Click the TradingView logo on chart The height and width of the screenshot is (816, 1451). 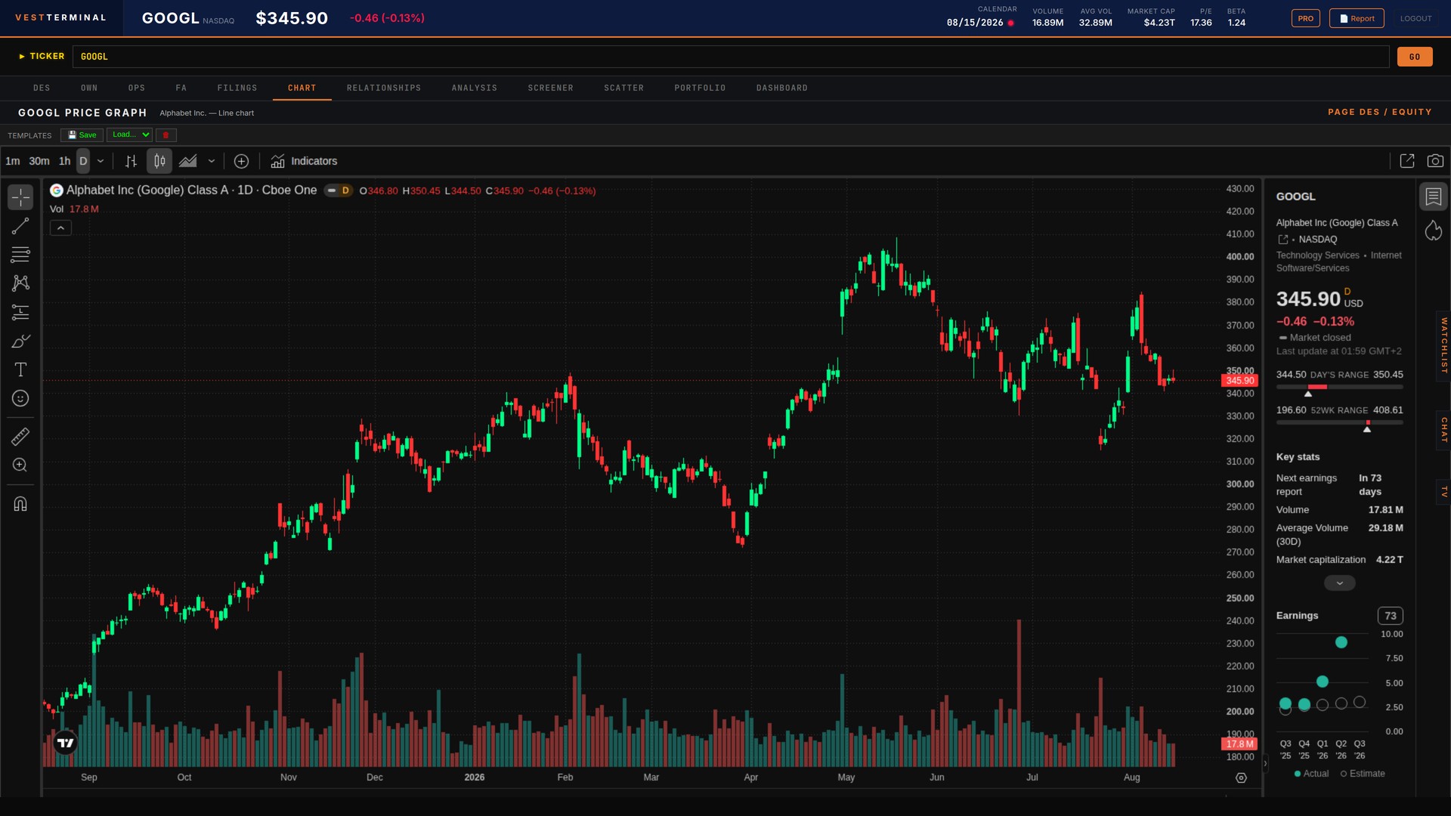pos(66,743)
